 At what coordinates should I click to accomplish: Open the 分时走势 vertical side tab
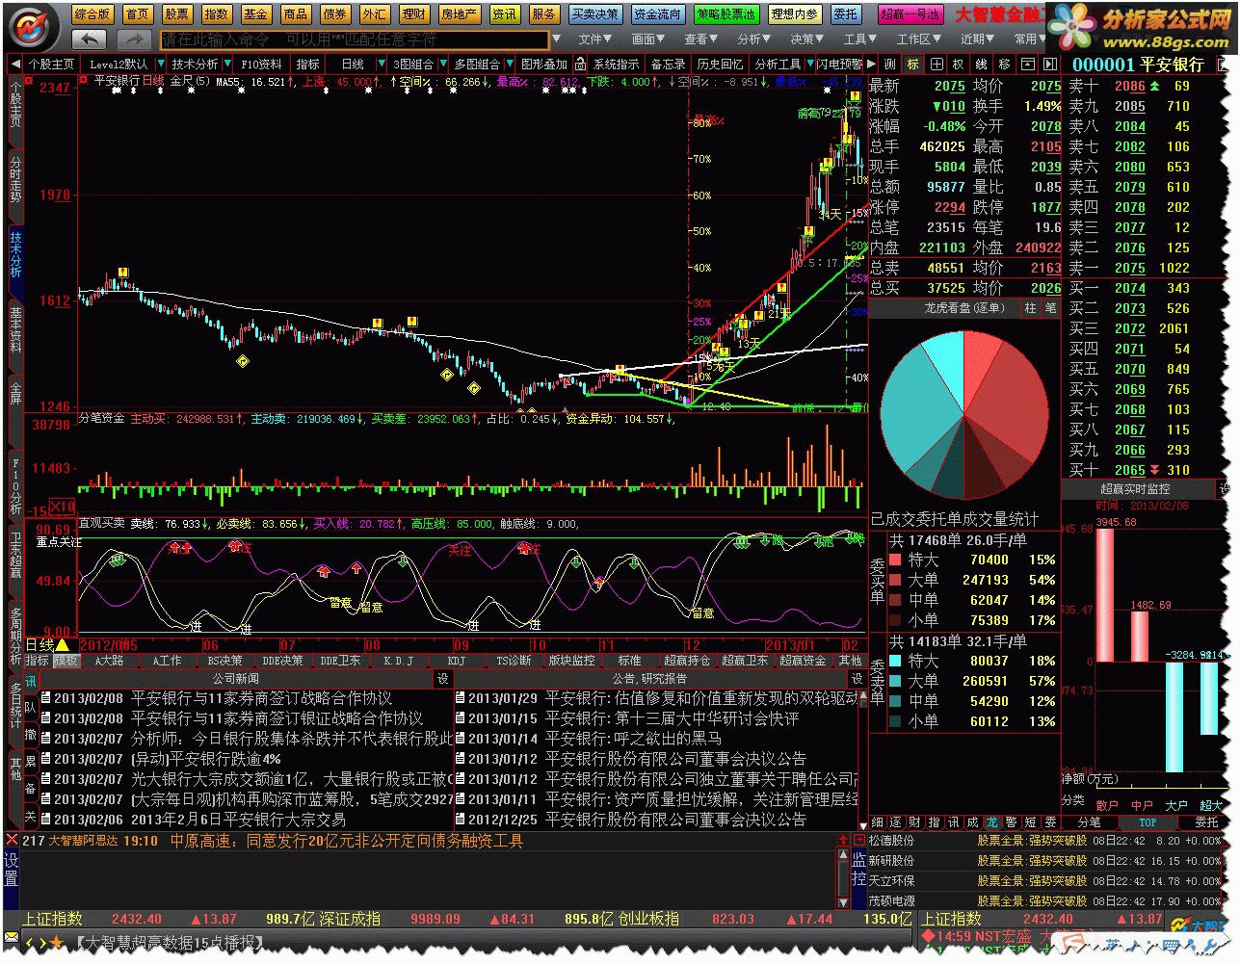(x=15, y=180)
